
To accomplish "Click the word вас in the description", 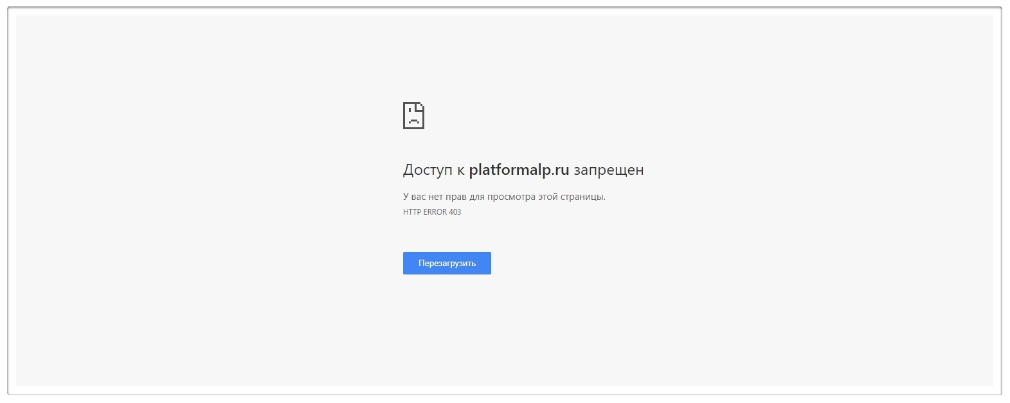I will coord(419,197).
